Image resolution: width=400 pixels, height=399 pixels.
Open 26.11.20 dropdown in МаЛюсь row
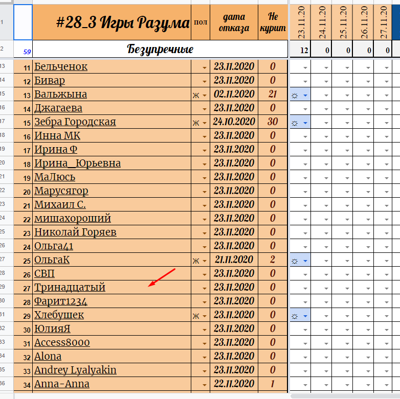click(x=368, y=178)
